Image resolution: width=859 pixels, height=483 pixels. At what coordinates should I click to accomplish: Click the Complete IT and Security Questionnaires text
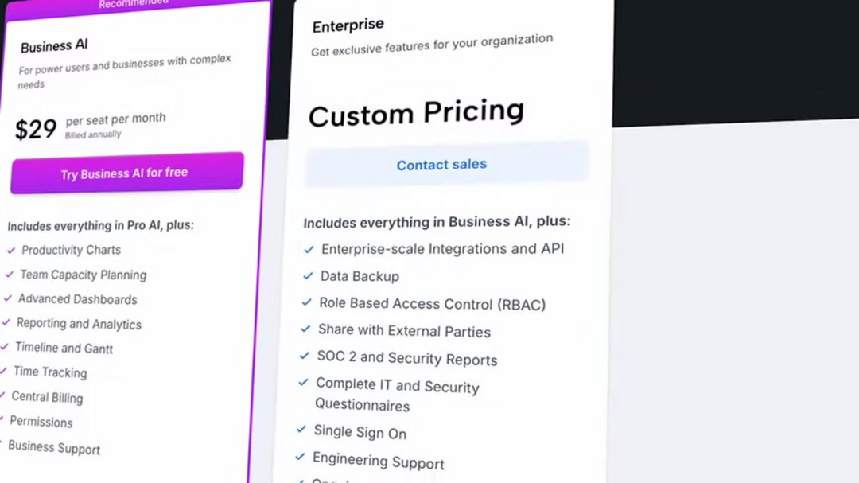(397, 395)
